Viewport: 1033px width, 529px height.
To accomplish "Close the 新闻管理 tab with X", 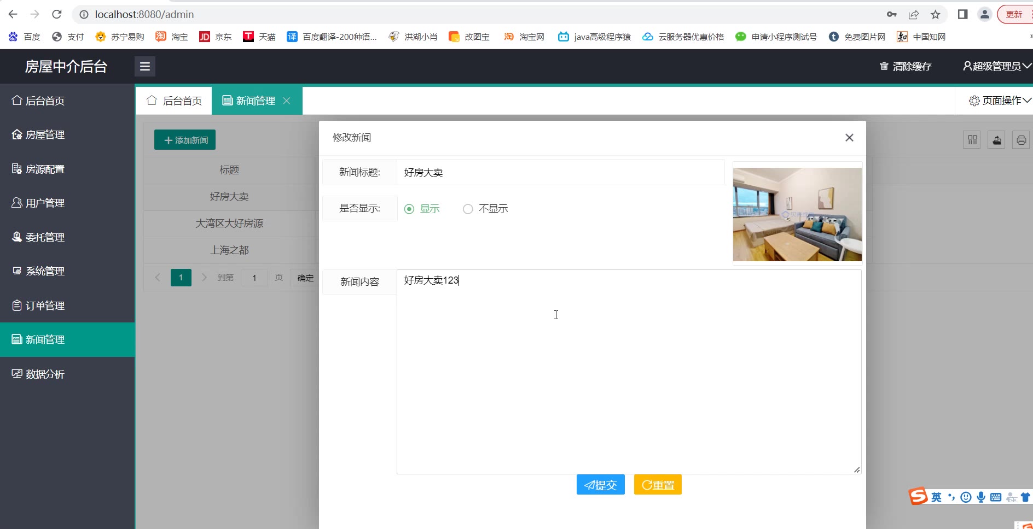I will point(287,101).
